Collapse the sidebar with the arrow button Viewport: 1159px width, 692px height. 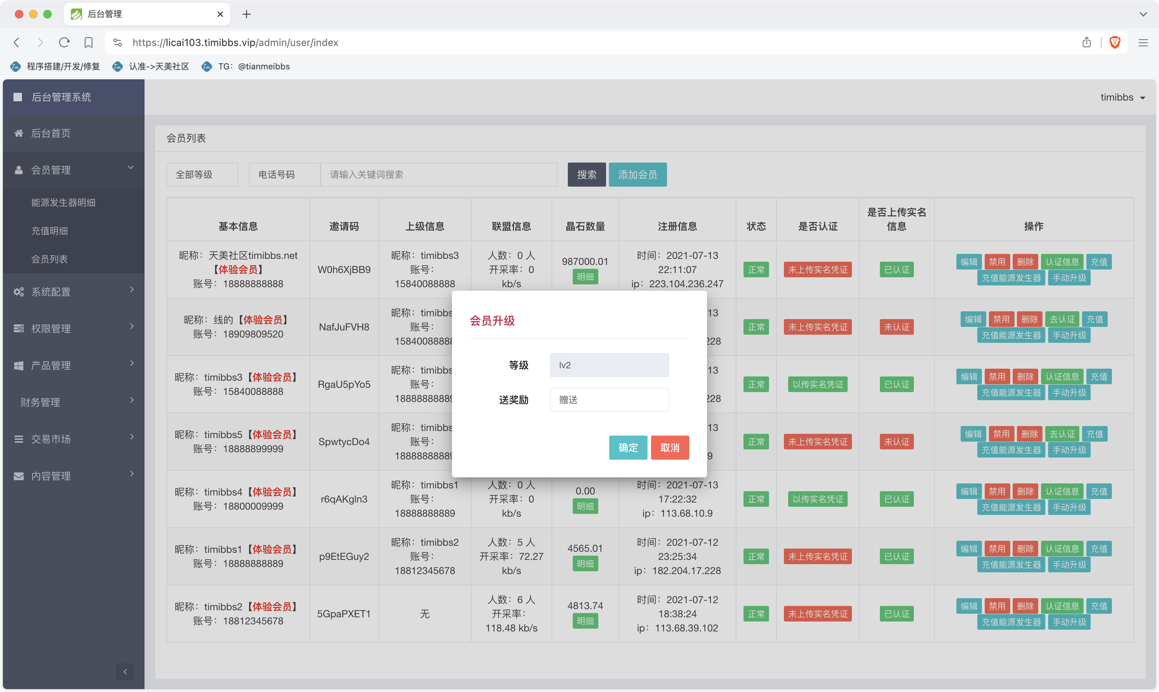(125, 671)
